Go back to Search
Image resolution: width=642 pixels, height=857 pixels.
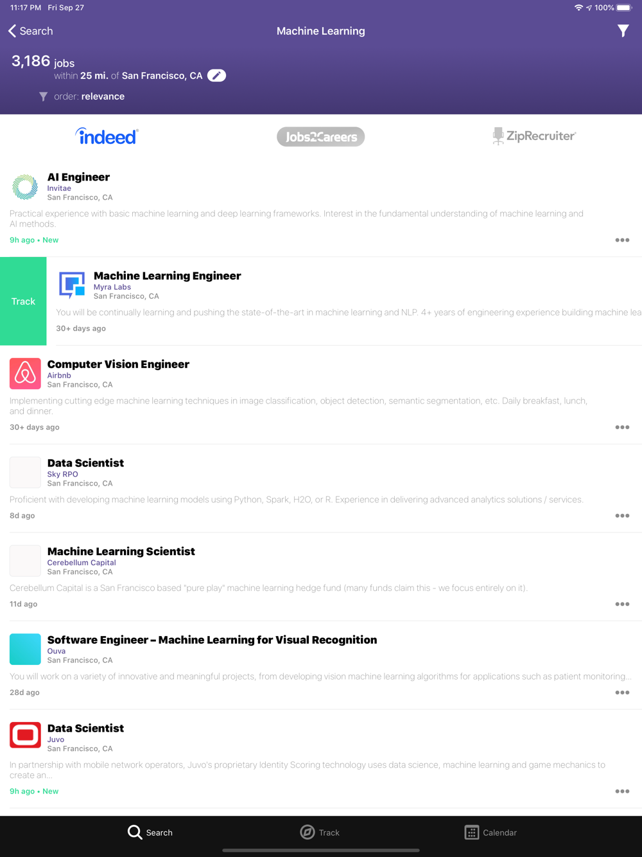click(x=30, y=31)
